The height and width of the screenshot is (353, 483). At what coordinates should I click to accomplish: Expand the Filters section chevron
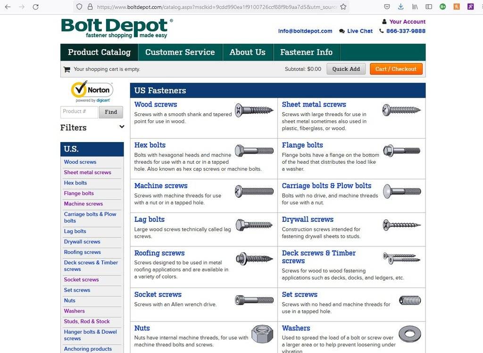click(121, 127)
